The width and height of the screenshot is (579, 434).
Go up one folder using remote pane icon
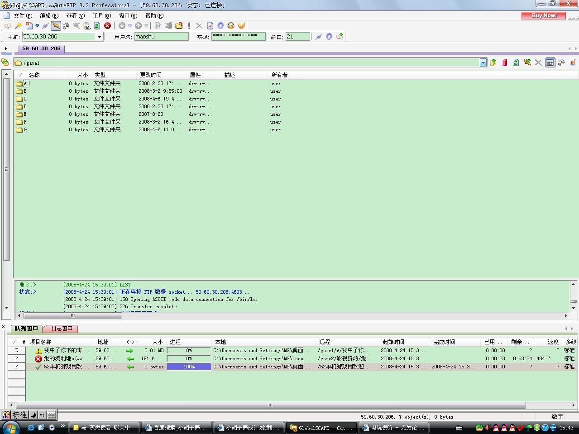point(493,62)
